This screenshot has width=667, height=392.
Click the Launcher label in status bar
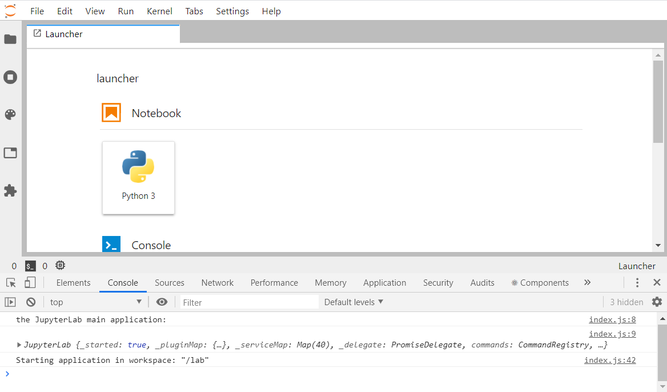pyautogui.click(x=637, y=266)
